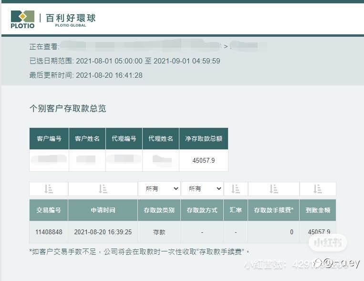Viewport: 364px width, 281px height.
Task: Click the 申请时间 column header
Action: coord(103,210)
